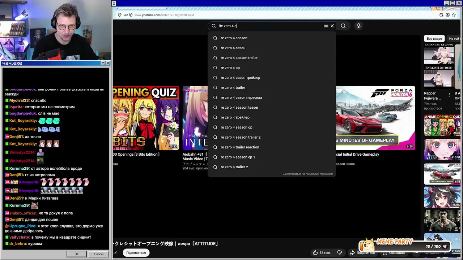Screen dimensions: 463x260
Task: Click the streamer webcam feed
Action: pyautogui.click(x=55, y=30)
